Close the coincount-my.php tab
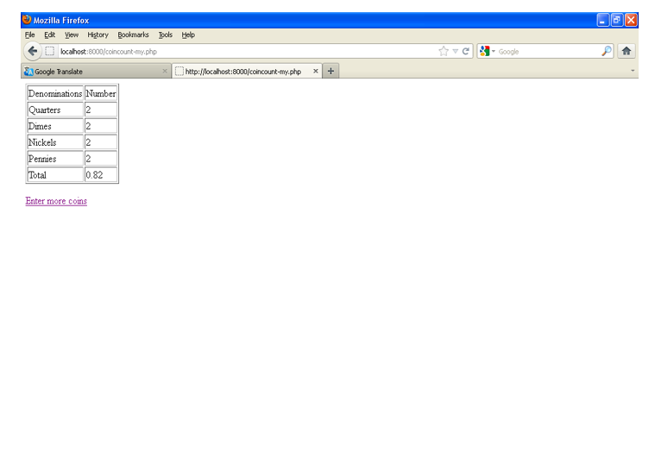 coord(315,71)
